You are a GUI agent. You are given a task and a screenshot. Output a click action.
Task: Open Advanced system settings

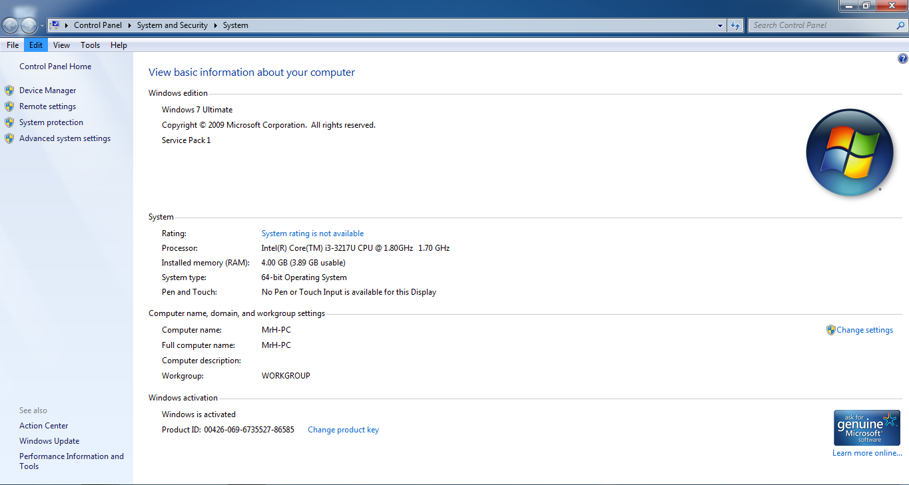pyautogui.click(x=65, y=138)
